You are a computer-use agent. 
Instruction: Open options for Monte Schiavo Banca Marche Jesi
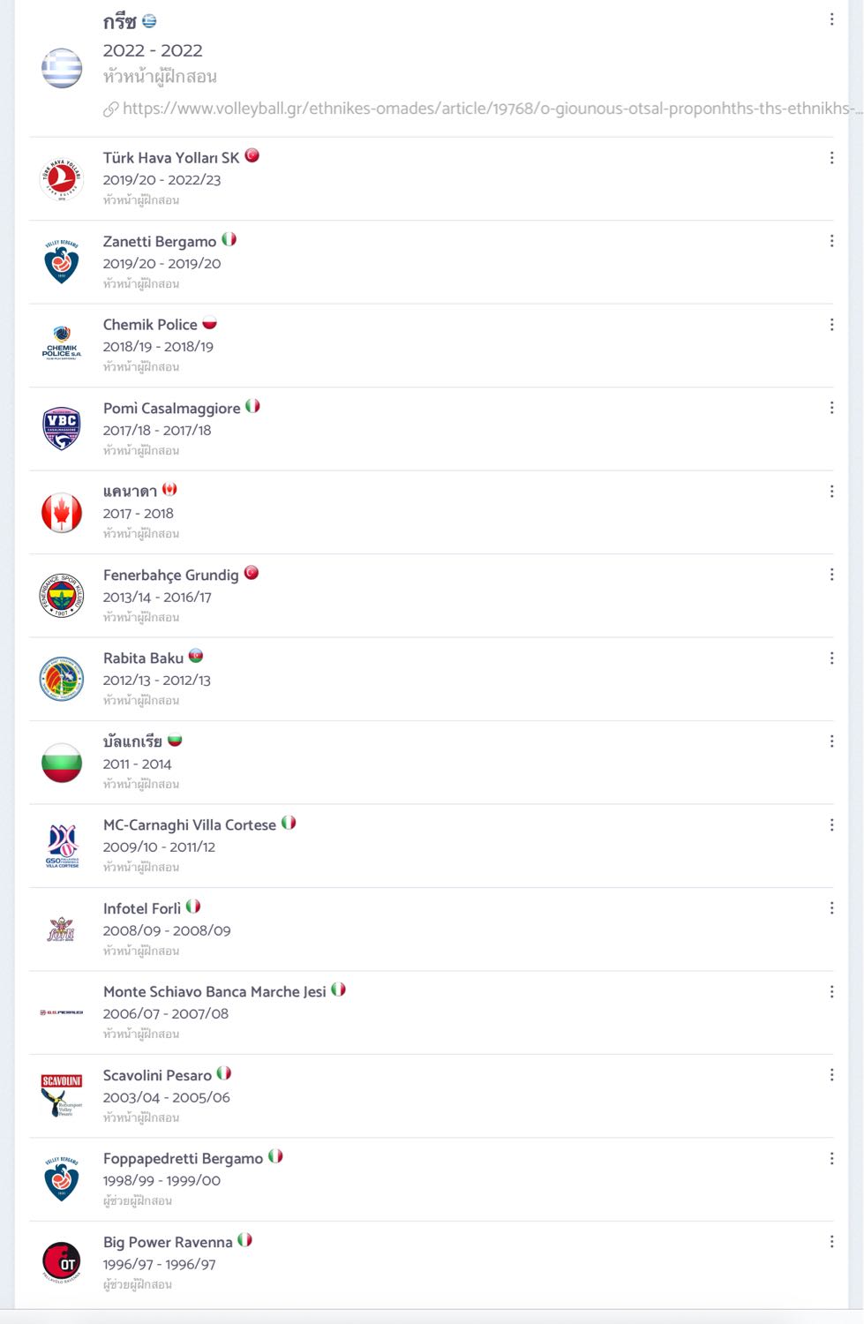coord(831,992)
